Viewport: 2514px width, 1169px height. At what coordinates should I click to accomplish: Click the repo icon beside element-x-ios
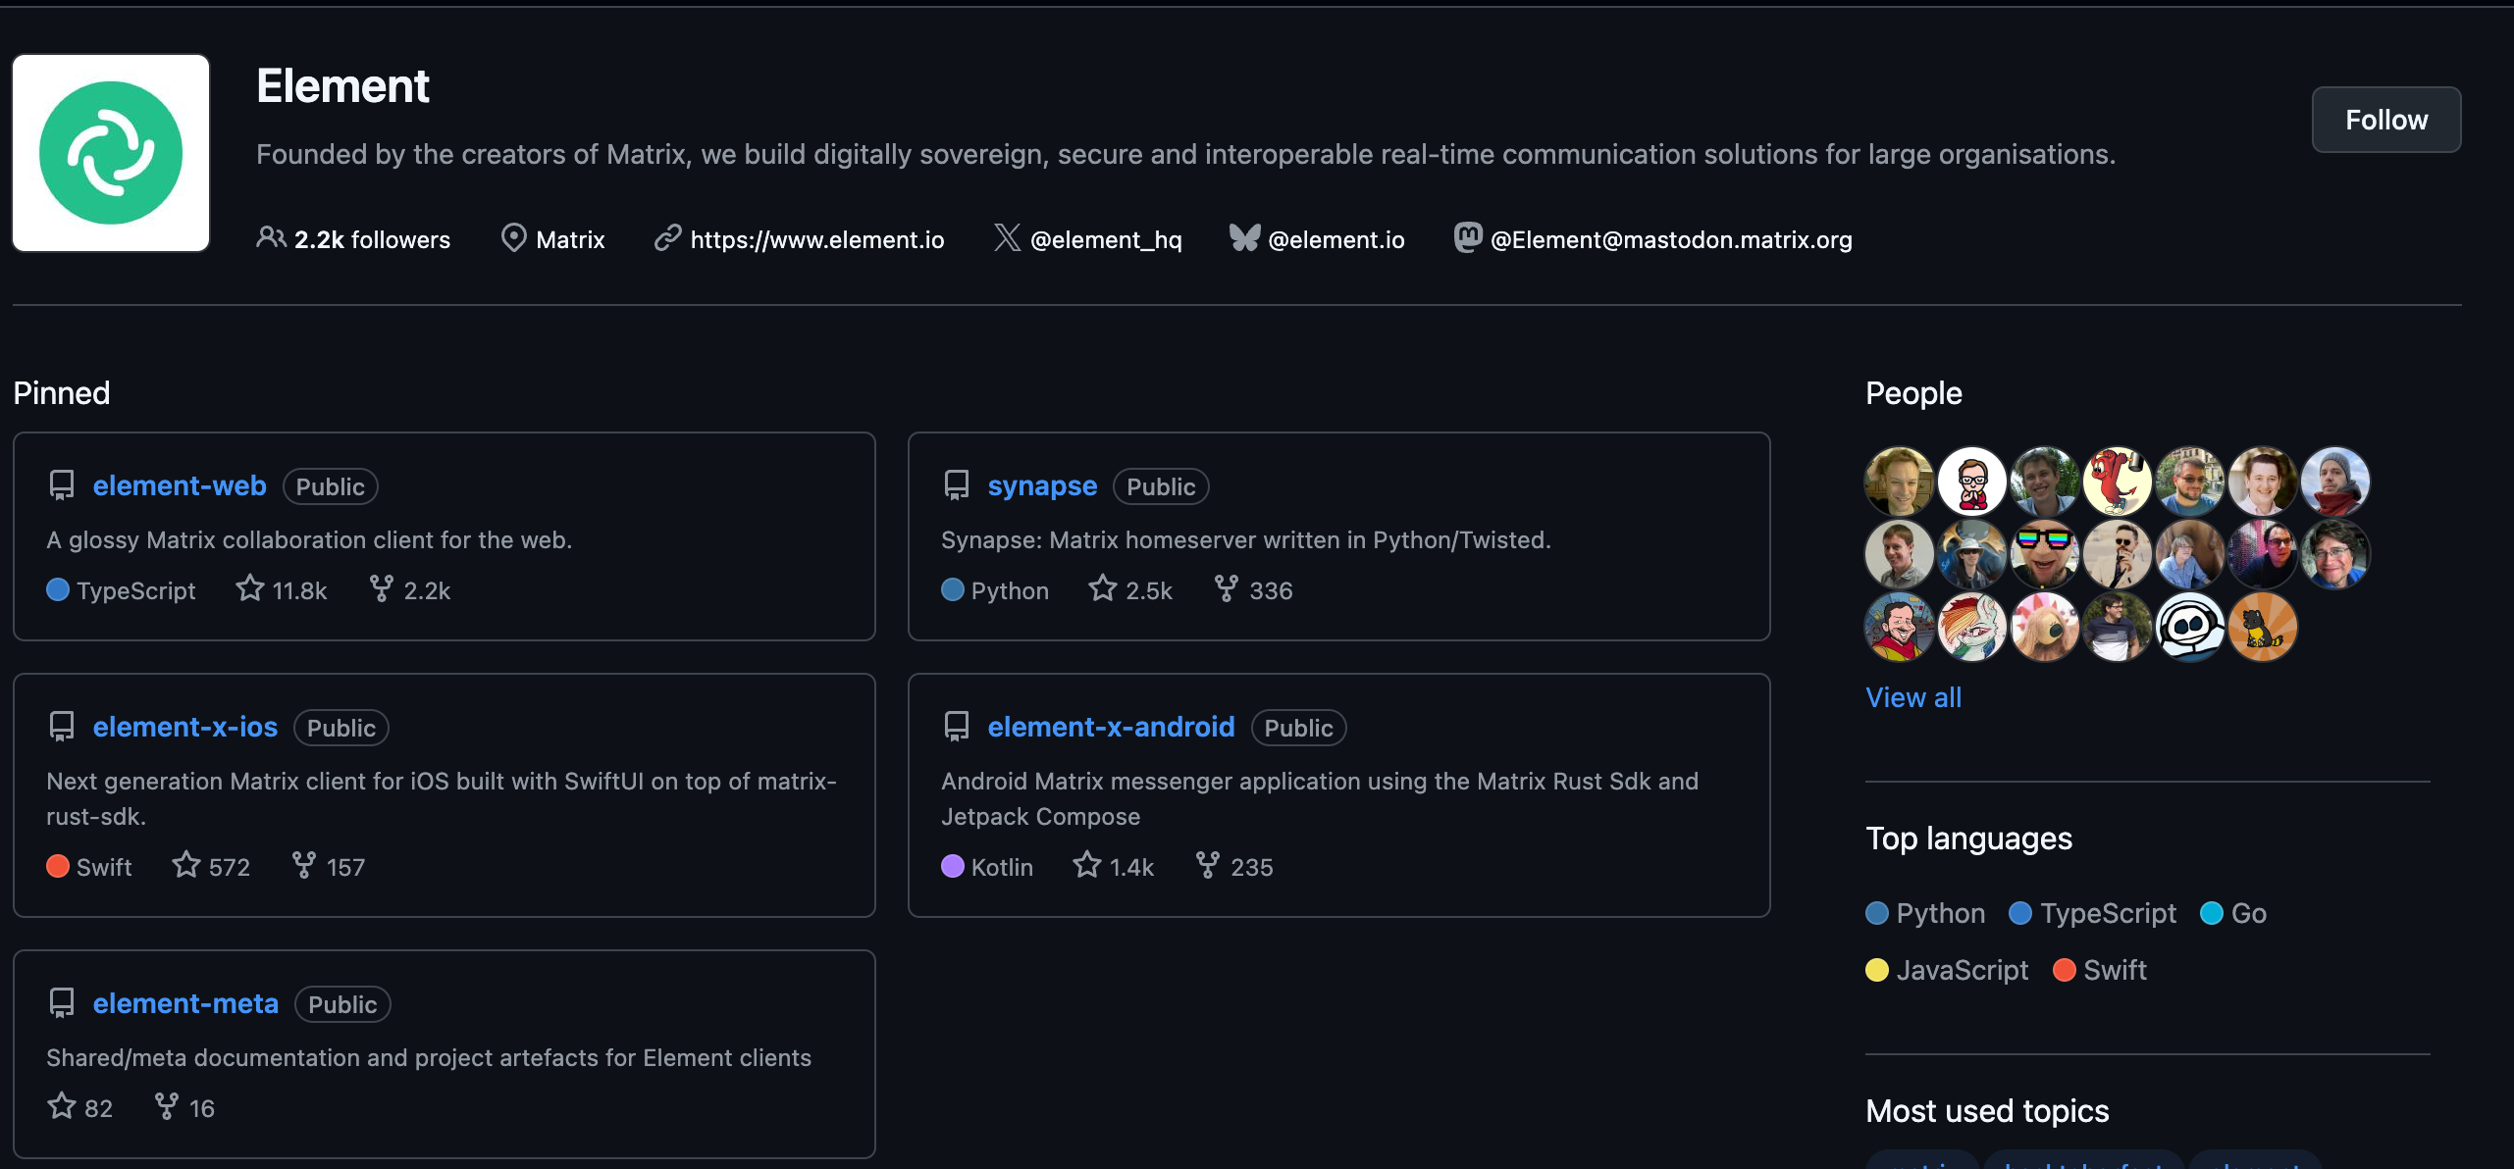[62, 727]
